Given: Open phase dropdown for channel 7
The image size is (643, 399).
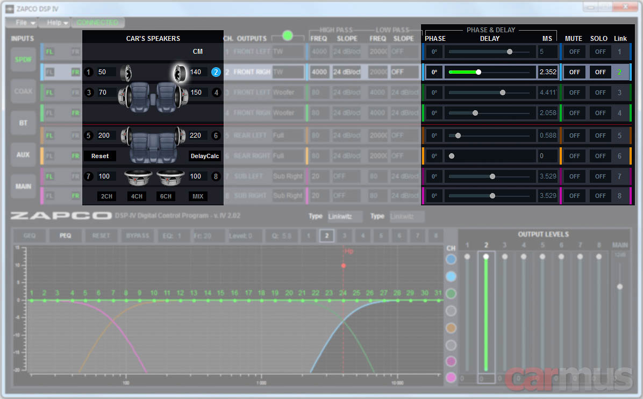Looking at the screenshot, I should point(434,176).
